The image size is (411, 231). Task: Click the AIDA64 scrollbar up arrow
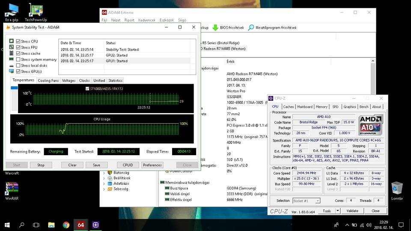pyautogui.click(x=373, y=61)
